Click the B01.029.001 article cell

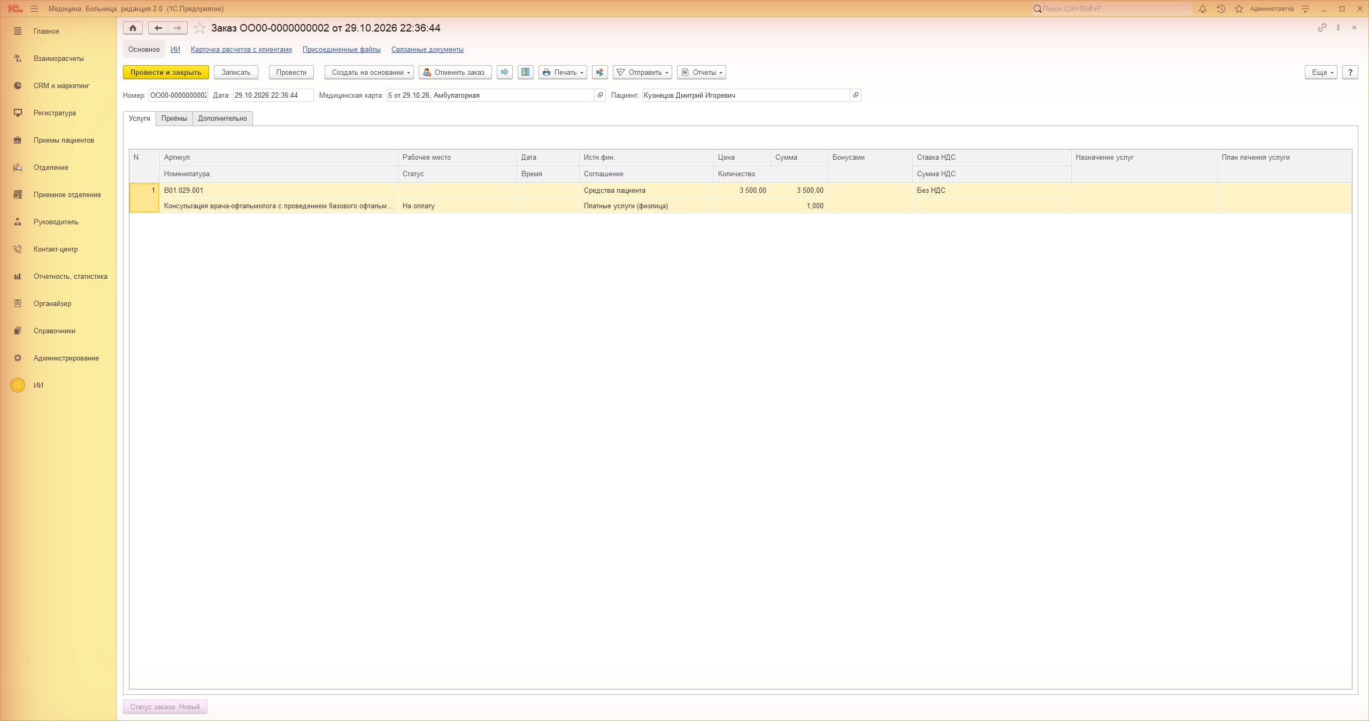click(x=279, y=190)
